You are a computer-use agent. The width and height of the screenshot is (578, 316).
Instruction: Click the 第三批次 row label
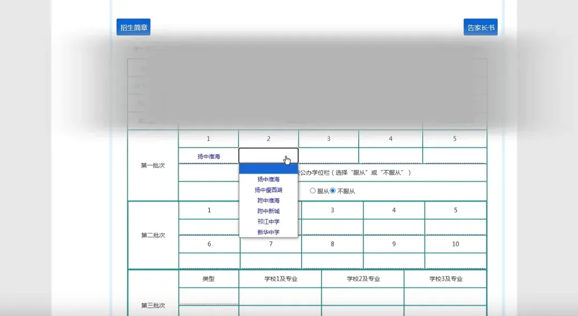(x=153, y=305)
